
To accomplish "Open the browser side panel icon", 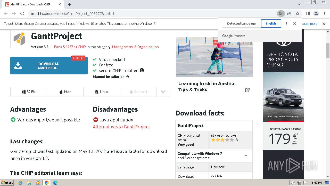I will 308,13.
